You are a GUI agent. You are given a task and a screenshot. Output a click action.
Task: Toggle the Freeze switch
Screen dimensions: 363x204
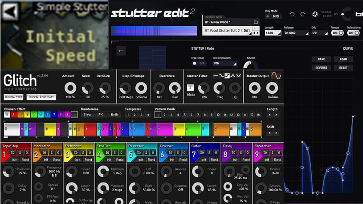coord(338,33)
